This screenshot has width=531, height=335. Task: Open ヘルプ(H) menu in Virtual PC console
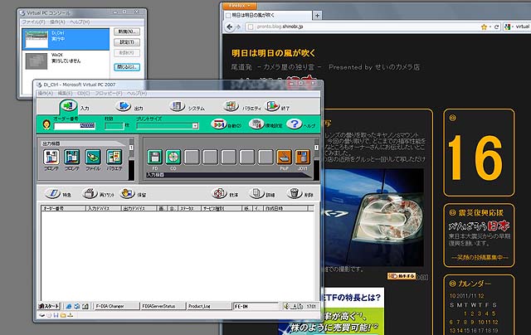tap(80, 22)
